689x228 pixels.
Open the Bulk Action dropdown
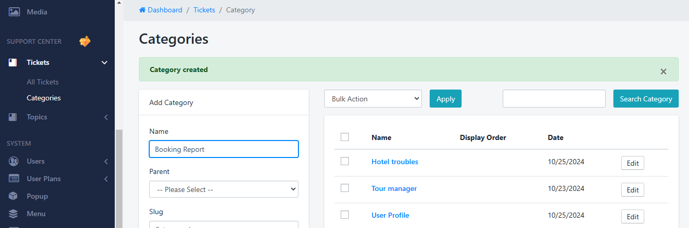tap(373, 99)
